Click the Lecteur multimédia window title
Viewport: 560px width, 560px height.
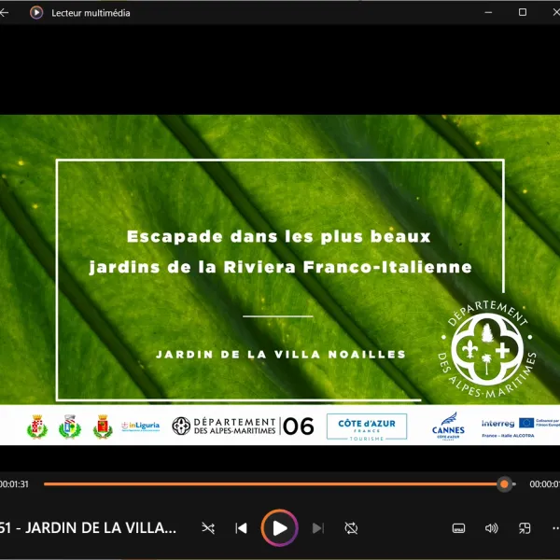91,13
